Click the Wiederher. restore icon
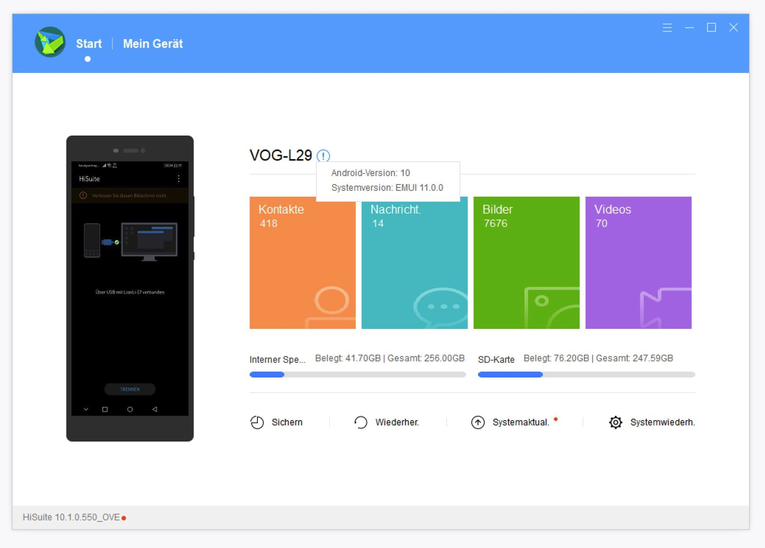The width and height of the screenshot is (765, 548). [x=361, y=422]
